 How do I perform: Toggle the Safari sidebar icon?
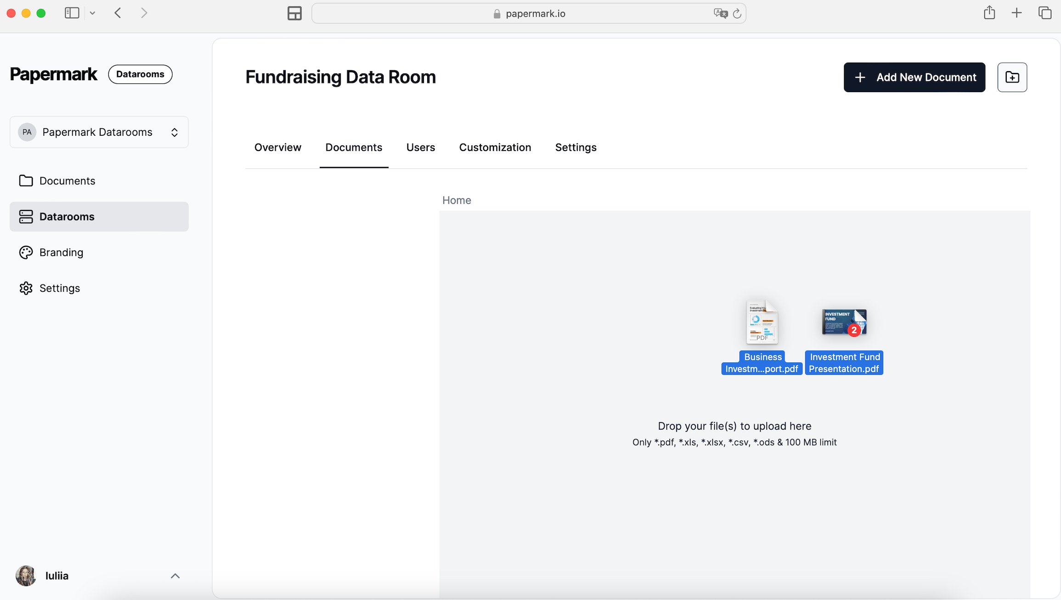click(x=72, y=13)
